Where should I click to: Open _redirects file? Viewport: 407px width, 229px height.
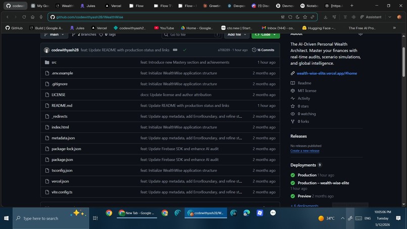click(60, 116)
